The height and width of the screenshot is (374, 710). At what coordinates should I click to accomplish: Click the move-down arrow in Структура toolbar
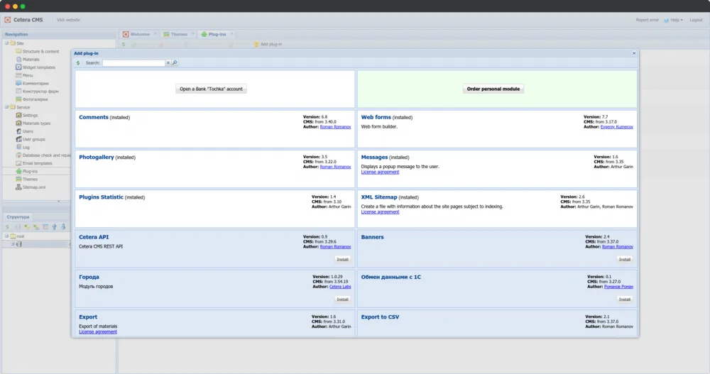pyautogui.click(x=63, y=227)
